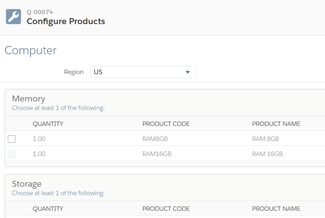This screenshot has width=325, height=218.
Task: Click the Memory section header
Action: (29, 99)
